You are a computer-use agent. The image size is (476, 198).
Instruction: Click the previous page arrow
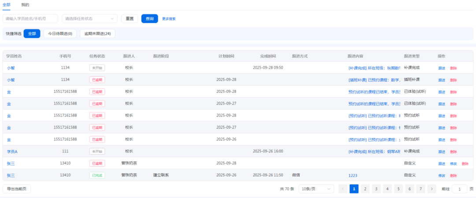(343, 189)
